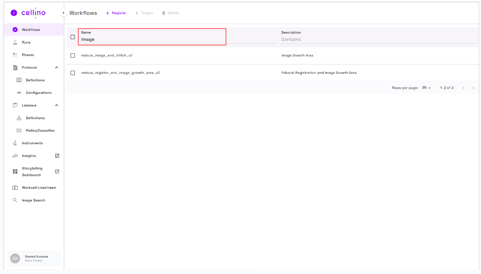Click the Register button
Viewport: 481px width, 274px height.
click(x=116, y=13)
